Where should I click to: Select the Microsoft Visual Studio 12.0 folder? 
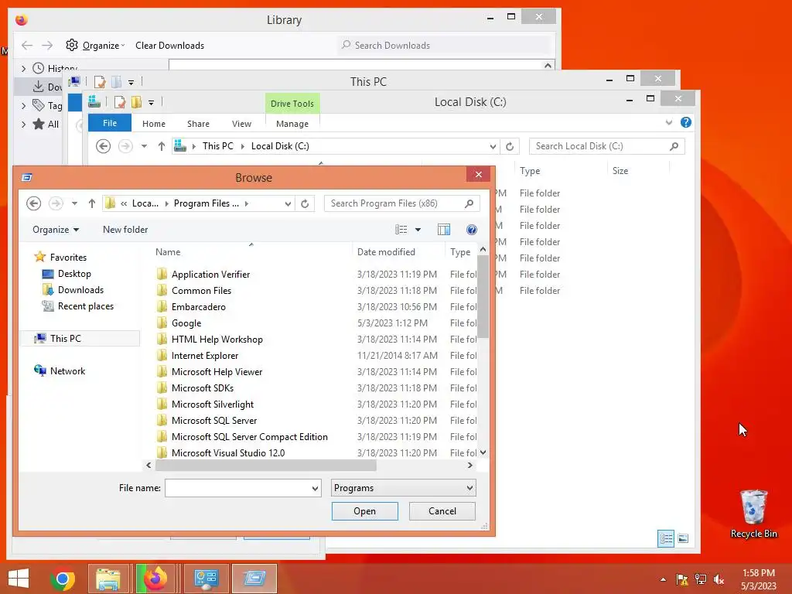point(228,453)
